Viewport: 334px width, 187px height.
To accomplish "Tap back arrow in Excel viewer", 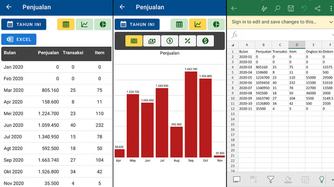I will [234, 8].
